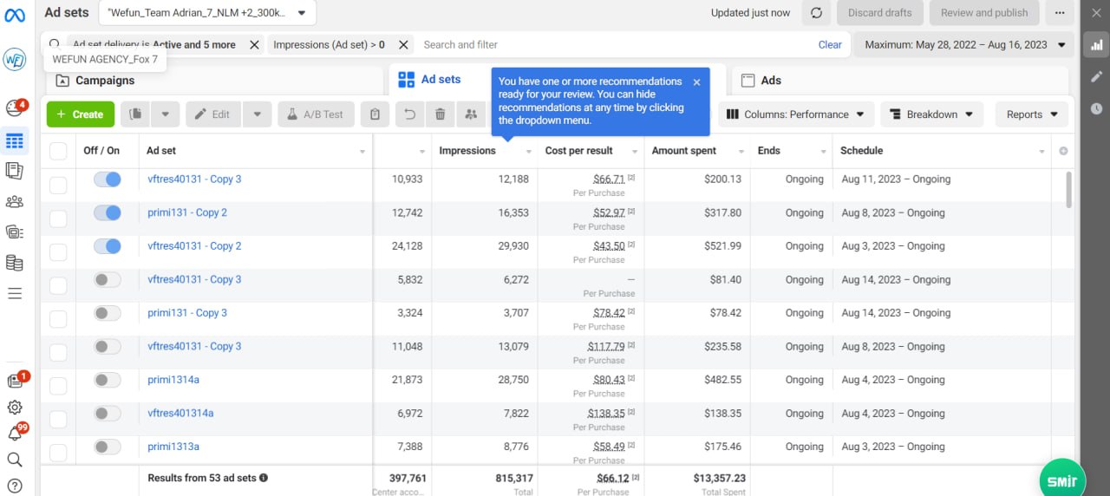Click the Meta logo in the sidebar
The image size is (1110, 496).
click(x=15, y=15)
